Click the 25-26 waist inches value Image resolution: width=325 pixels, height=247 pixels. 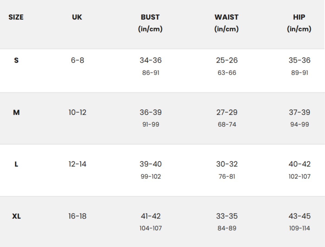(x=227, y=60)
